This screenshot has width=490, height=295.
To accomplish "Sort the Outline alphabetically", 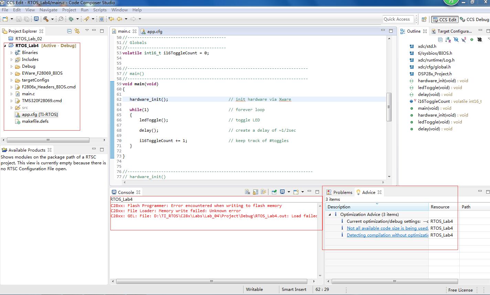I will click(x=448, y=40).
